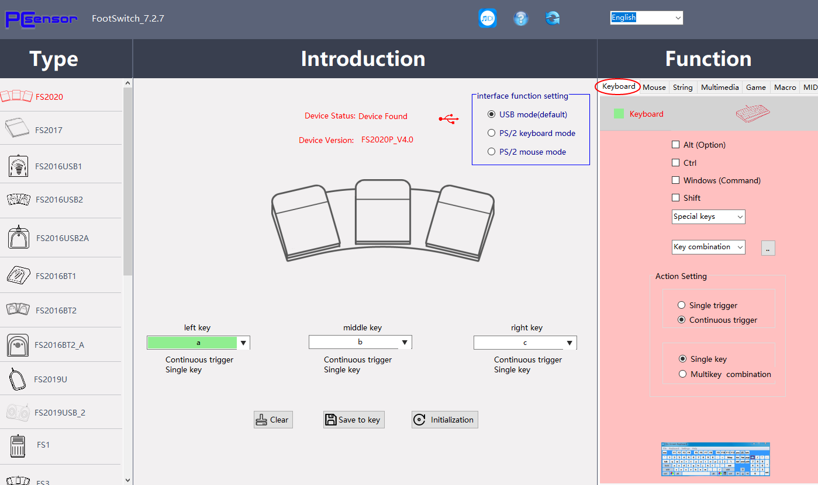
Task: Select the FS2016BT2_A device icon
Action: (18, 345)
